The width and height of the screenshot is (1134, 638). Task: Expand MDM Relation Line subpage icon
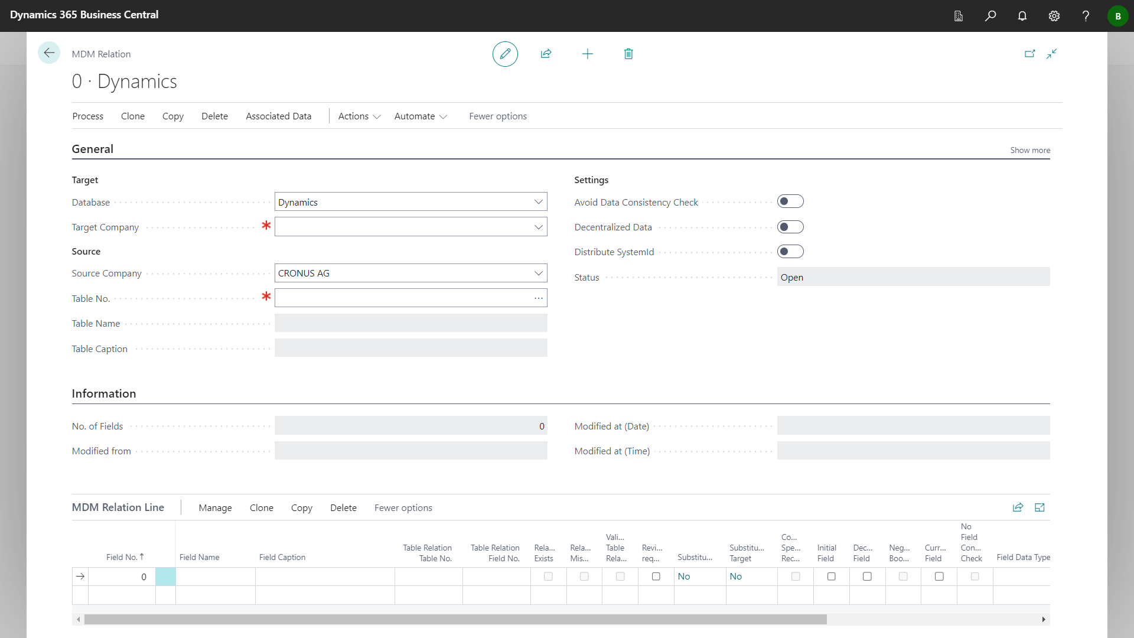tap(1040, 507)
